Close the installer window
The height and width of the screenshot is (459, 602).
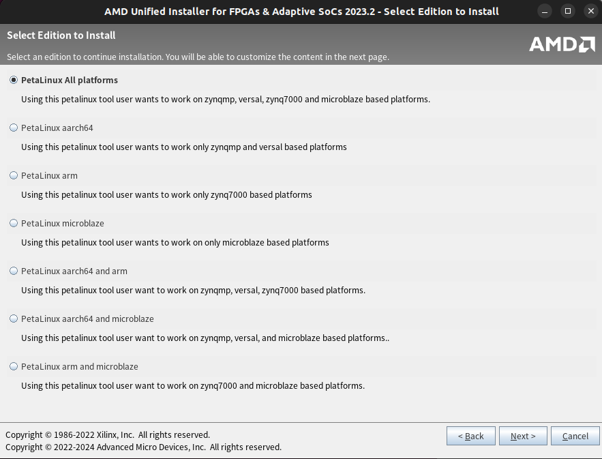591,11
